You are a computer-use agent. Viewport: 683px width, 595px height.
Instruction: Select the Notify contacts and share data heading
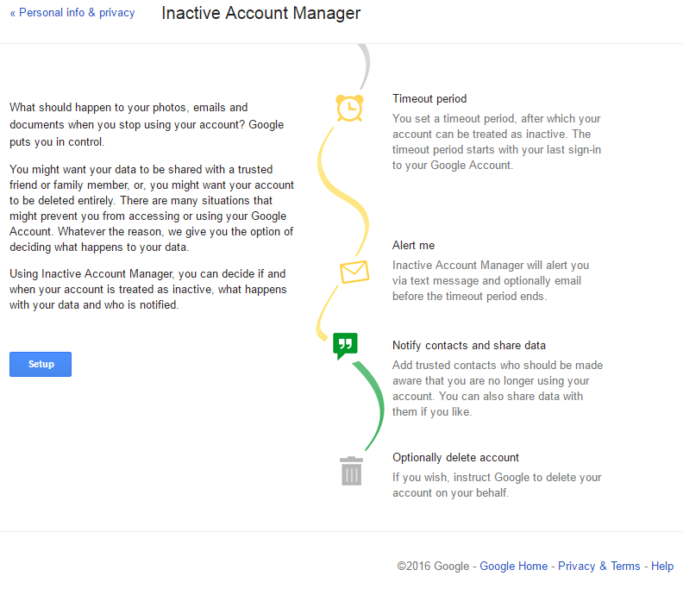pyautogui.click(x=468, y=346)
